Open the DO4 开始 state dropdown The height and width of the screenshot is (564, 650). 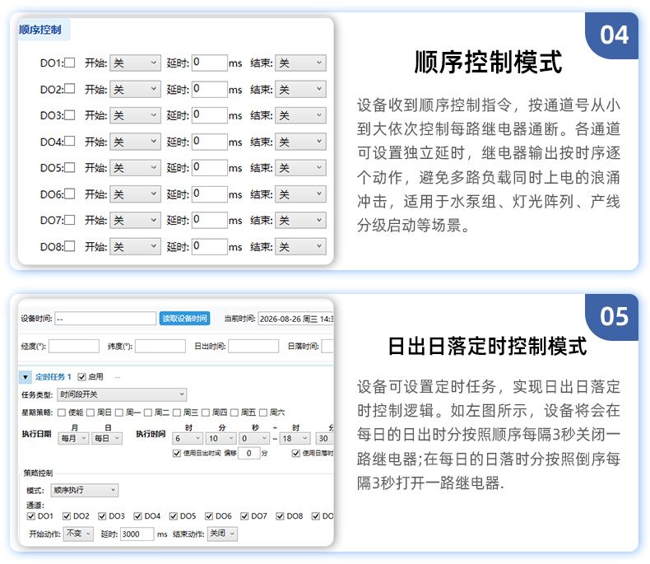(x=135, y=142)
